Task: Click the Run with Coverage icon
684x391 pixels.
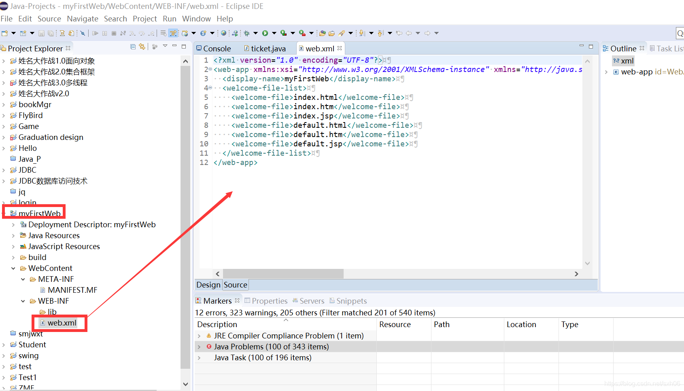Action: pyautogui.click(x=283, y=33)
